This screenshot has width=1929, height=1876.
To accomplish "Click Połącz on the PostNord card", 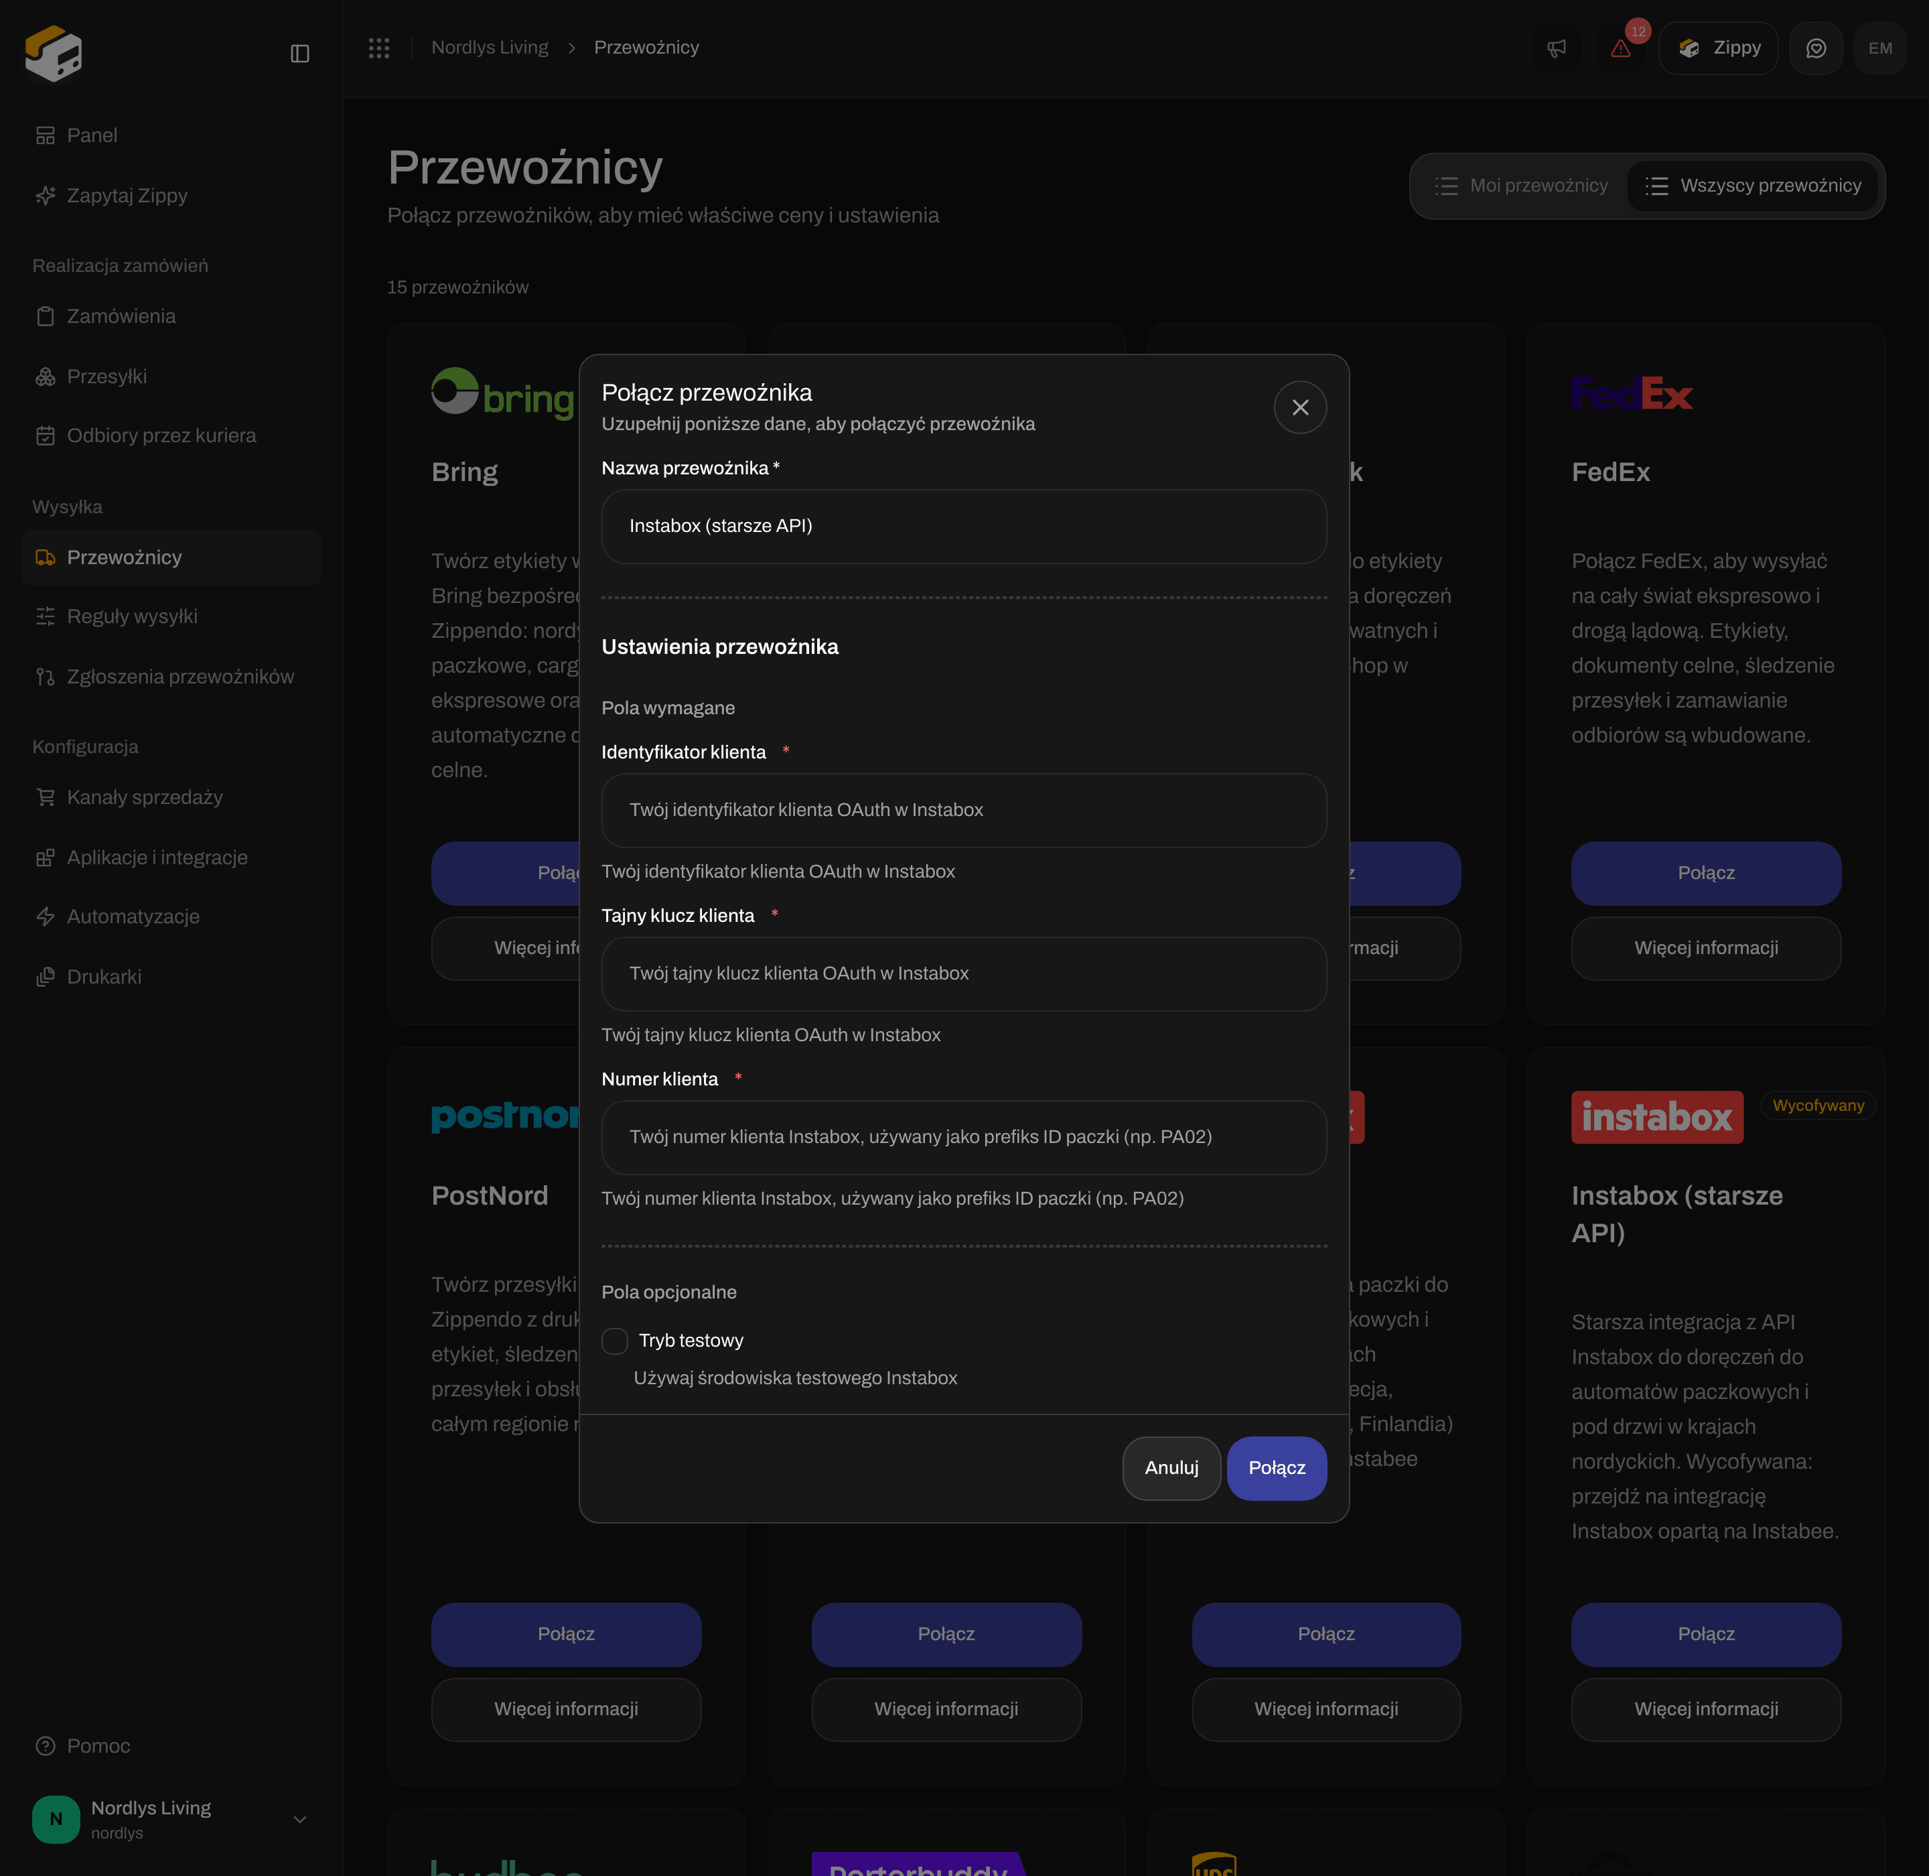I will (x=567, y=1633).
